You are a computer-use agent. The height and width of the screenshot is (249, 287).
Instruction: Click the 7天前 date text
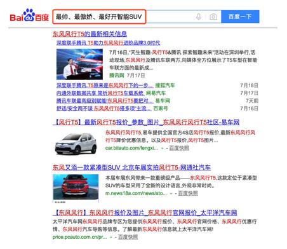[x=252, y=100]
